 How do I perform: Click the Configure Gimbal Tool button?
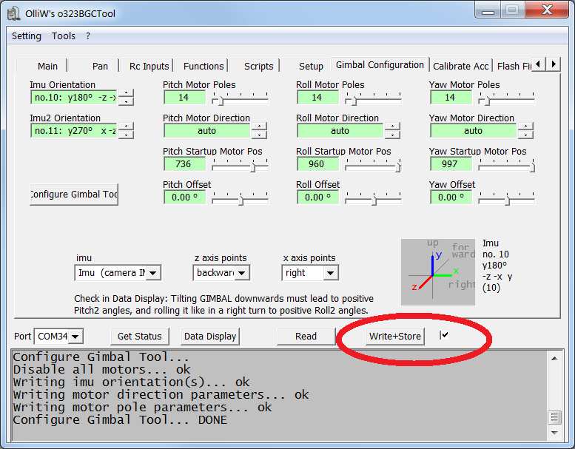click(74, 194)
